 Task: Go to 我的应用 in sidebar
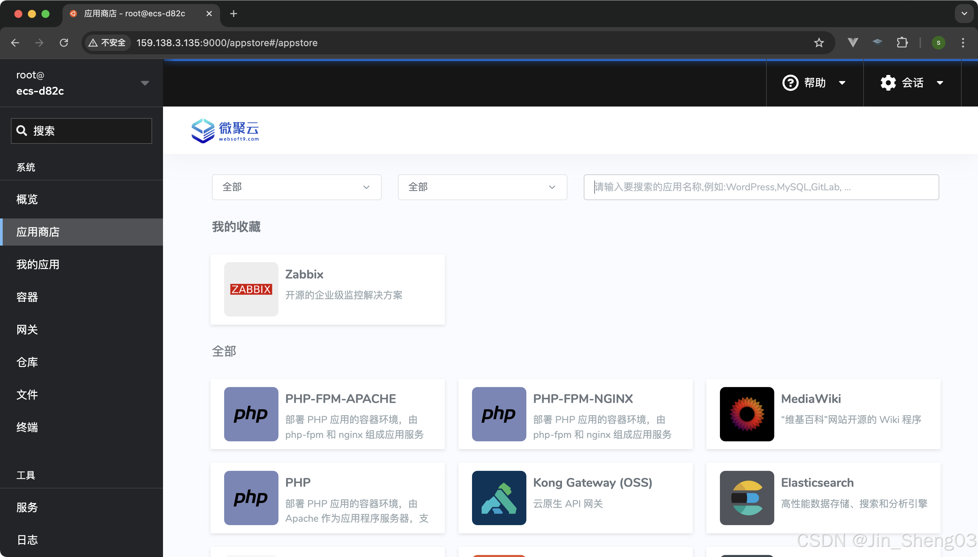point(38,264)
